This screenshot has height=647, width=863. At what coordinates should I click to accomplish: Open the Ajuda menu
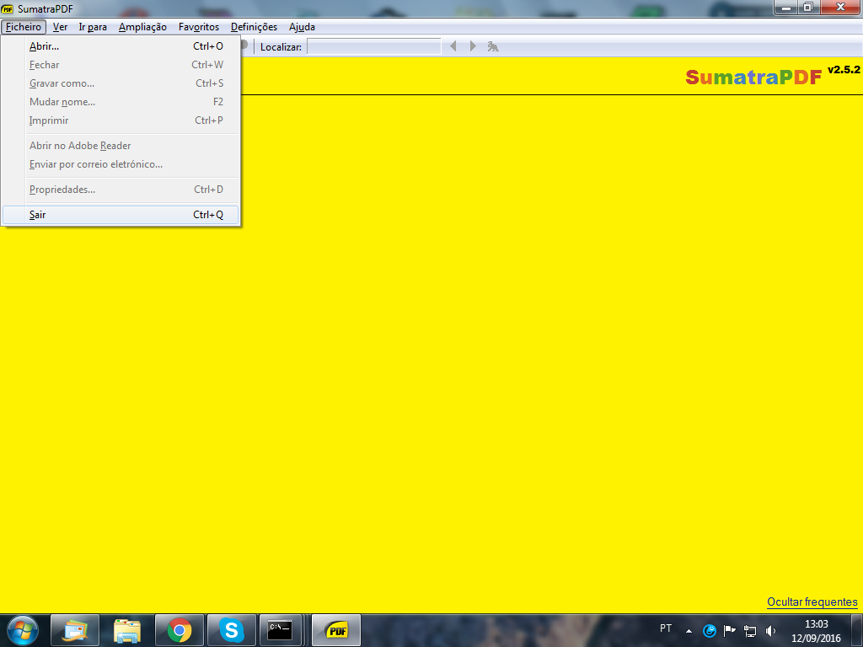pos(302,27)
